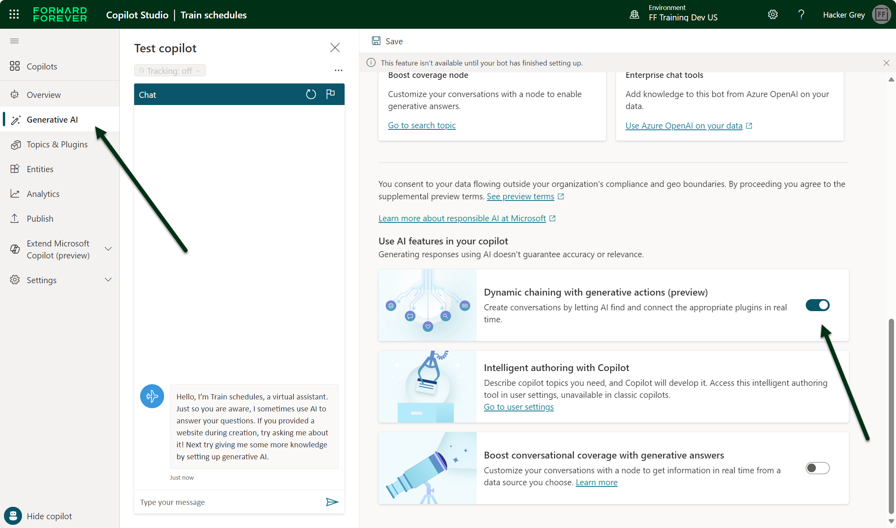Click the reset conversation icon in Chat header
The image size is (896, 528).
coord(311,94)
